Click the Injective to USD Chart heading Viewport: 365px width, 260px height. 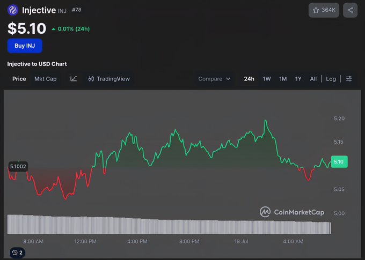click(x=37, y=64)
